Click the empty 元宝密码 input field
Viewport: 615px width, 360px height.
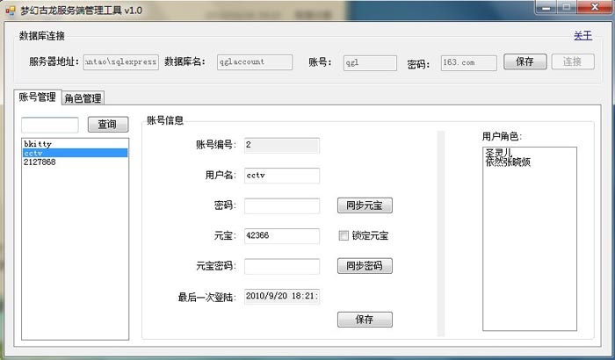point(281,266)
